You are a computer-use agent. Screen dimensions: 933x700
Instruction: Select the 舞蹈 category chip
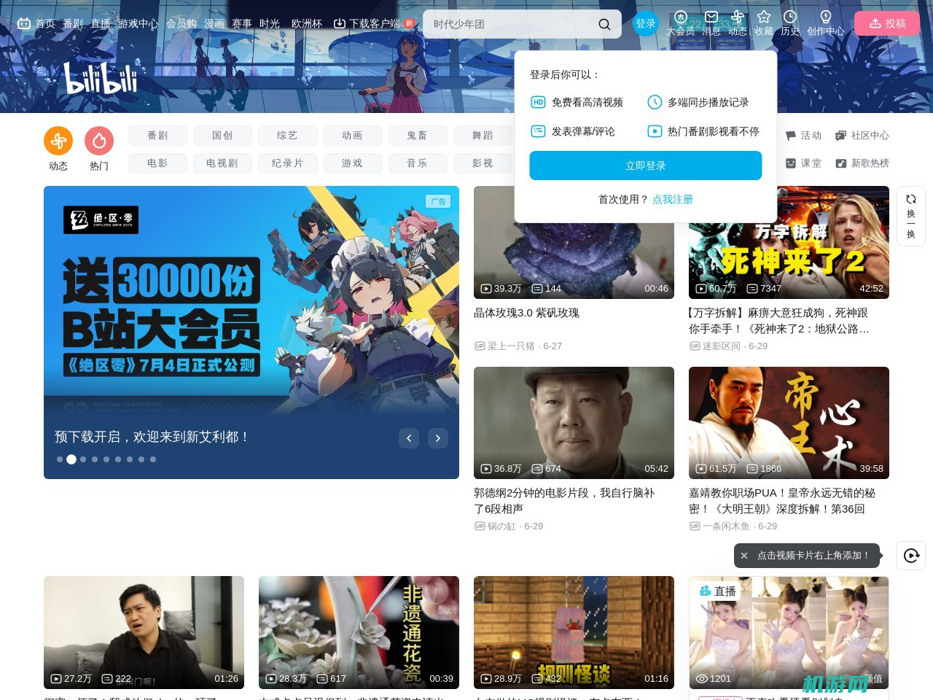coord(482,136)
